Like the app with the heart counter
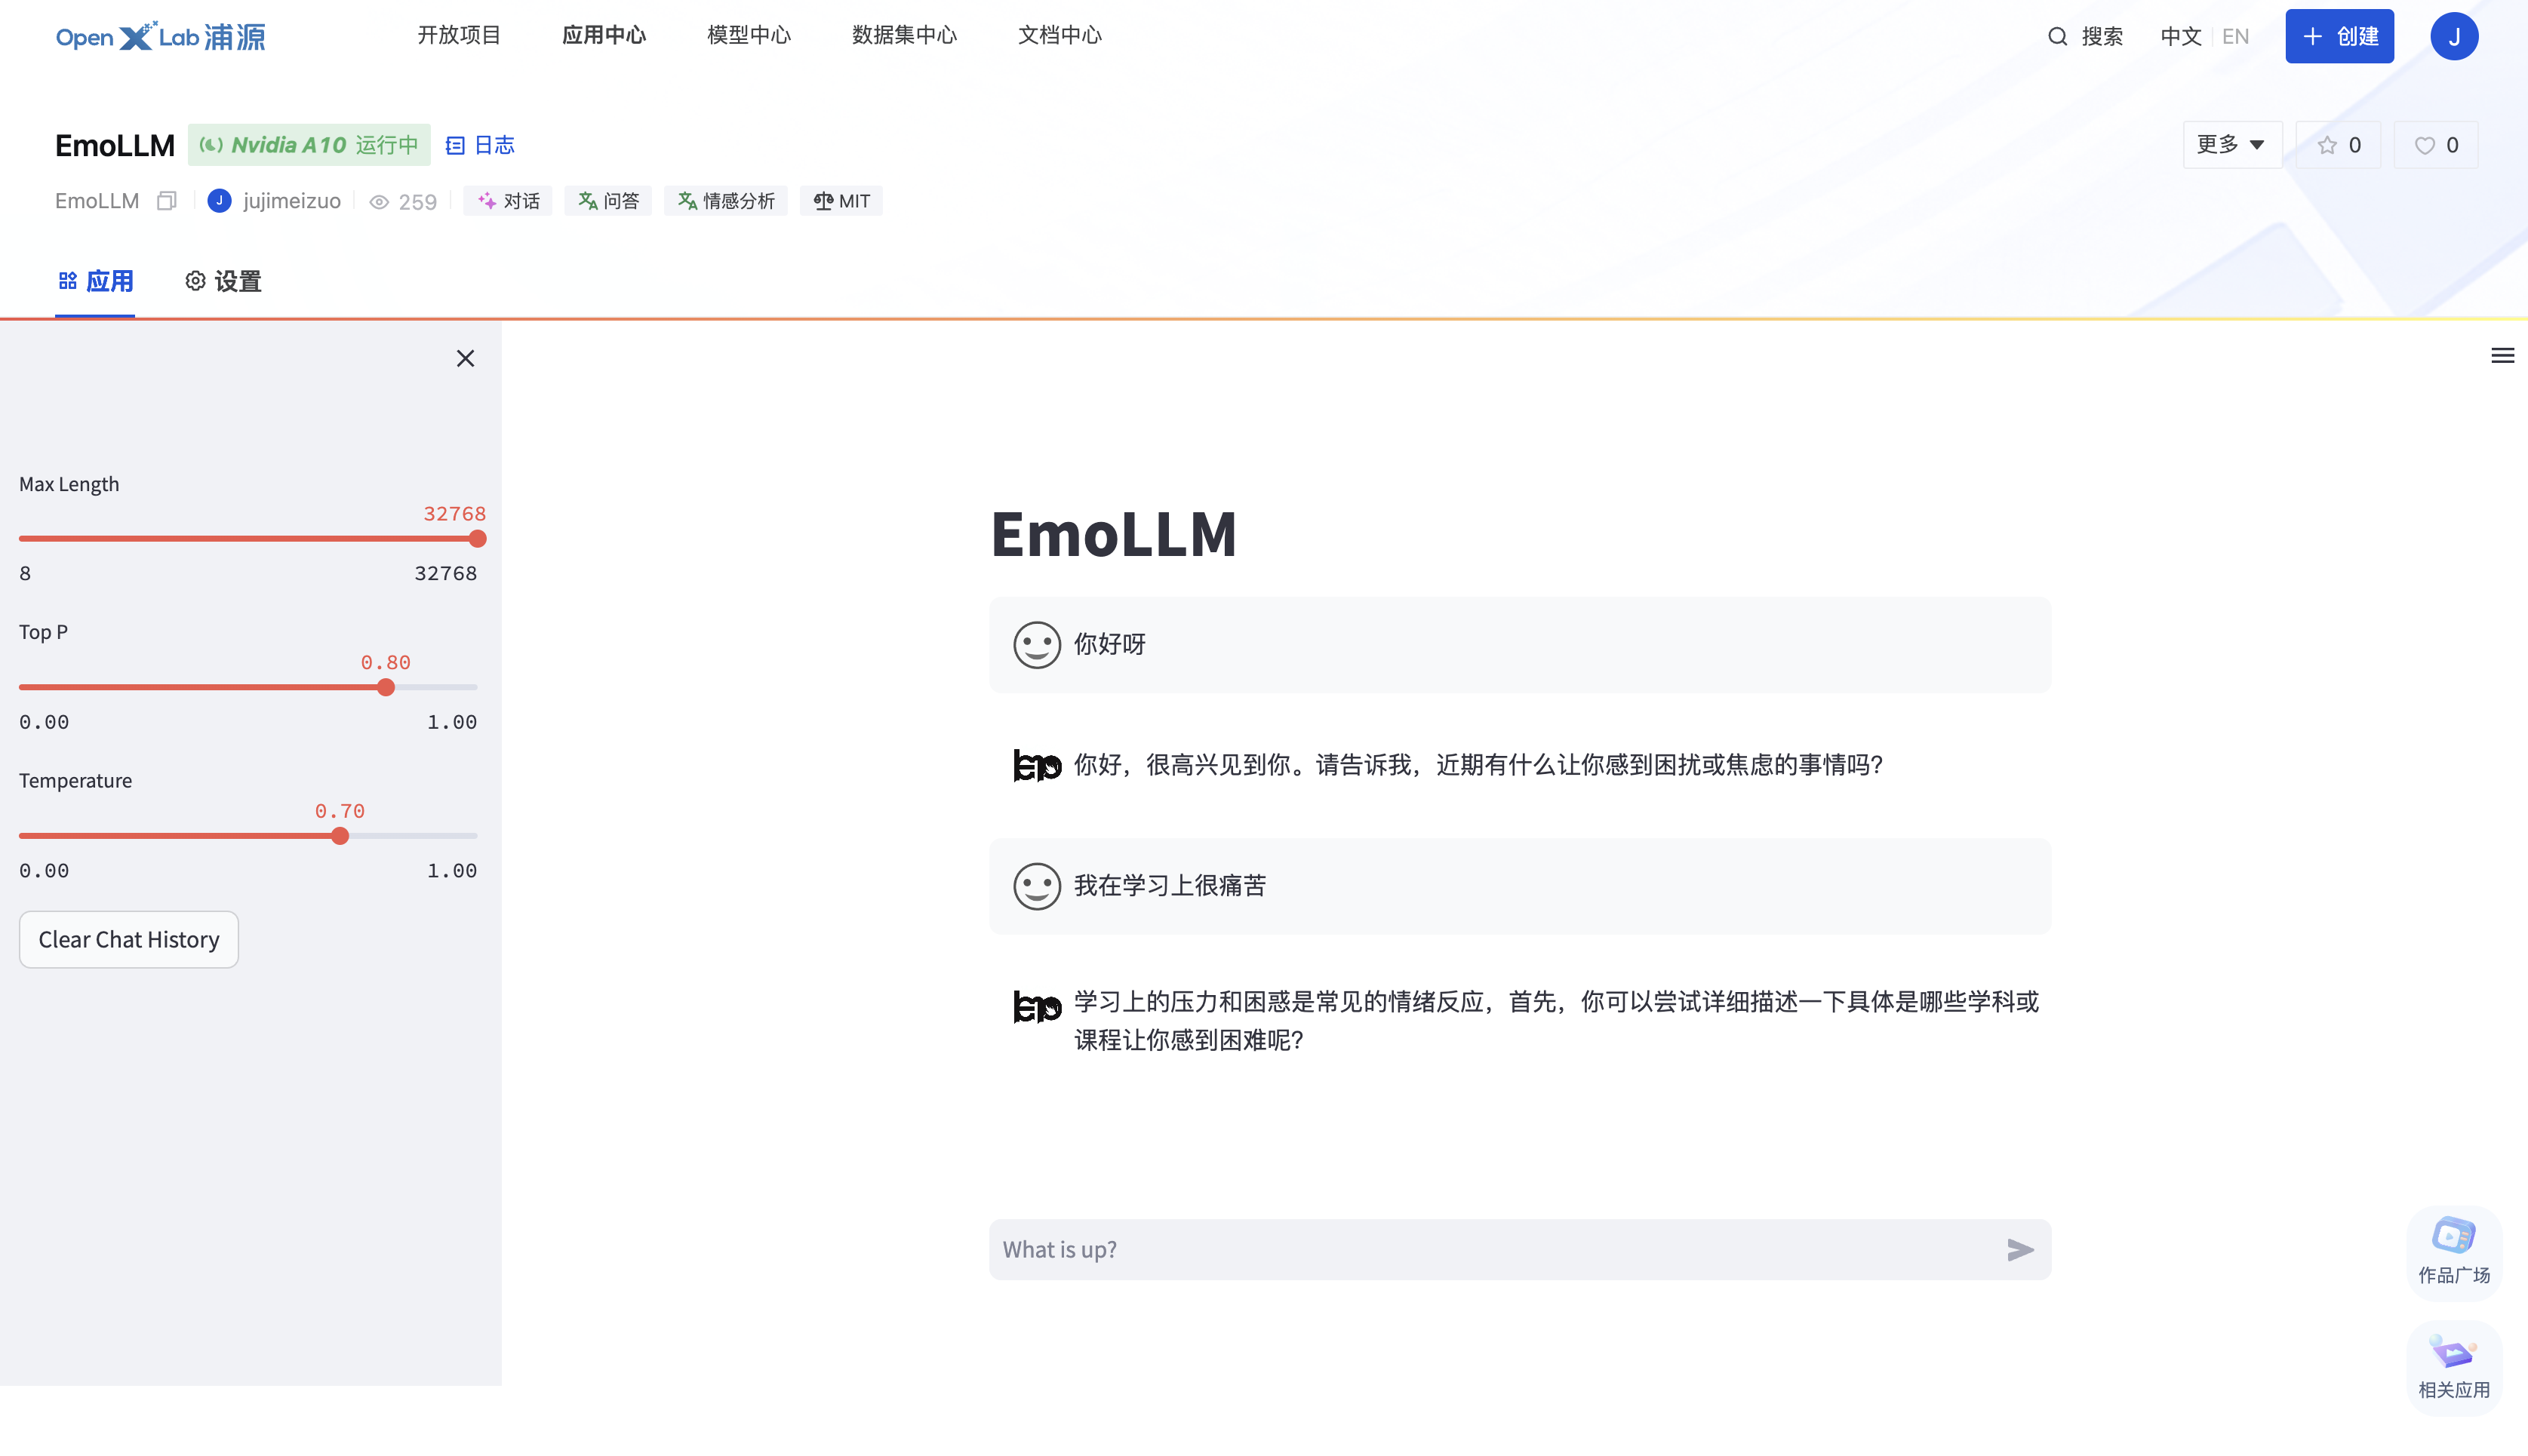 click(2435, 146)
